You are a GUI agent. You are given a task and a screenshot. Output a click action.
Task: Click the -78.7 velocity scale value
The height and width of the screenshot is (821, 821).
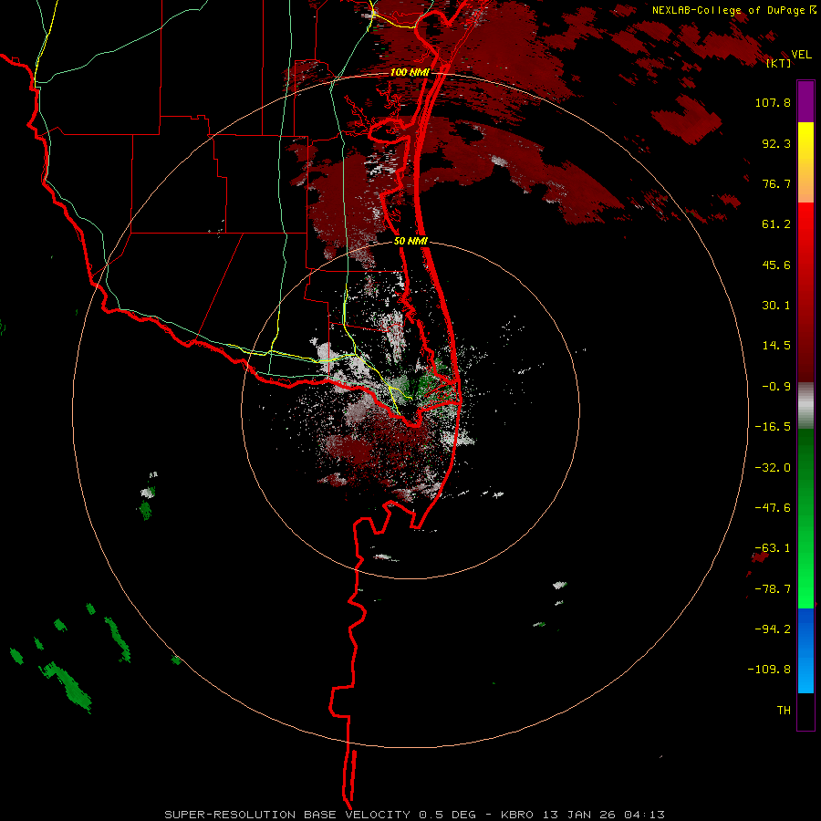coord(773,589)
